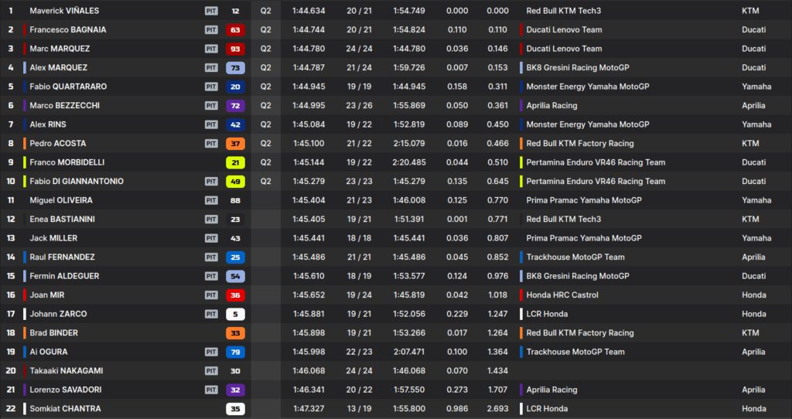792x419 pixels.
Task: Click the light blue number 73 badge
Action: coord(235,68)
